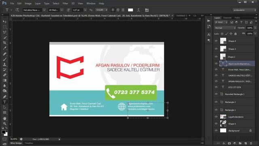Select the Blur tool
The width and height of the screenshot is (259, 146).
pos(4,86)
